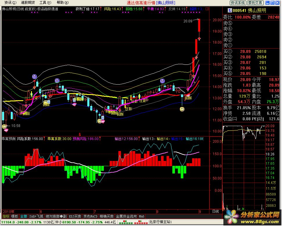Click the blue L icon beside 000541
This screenshot has height=226, width=282.
(x=230, y=10)
